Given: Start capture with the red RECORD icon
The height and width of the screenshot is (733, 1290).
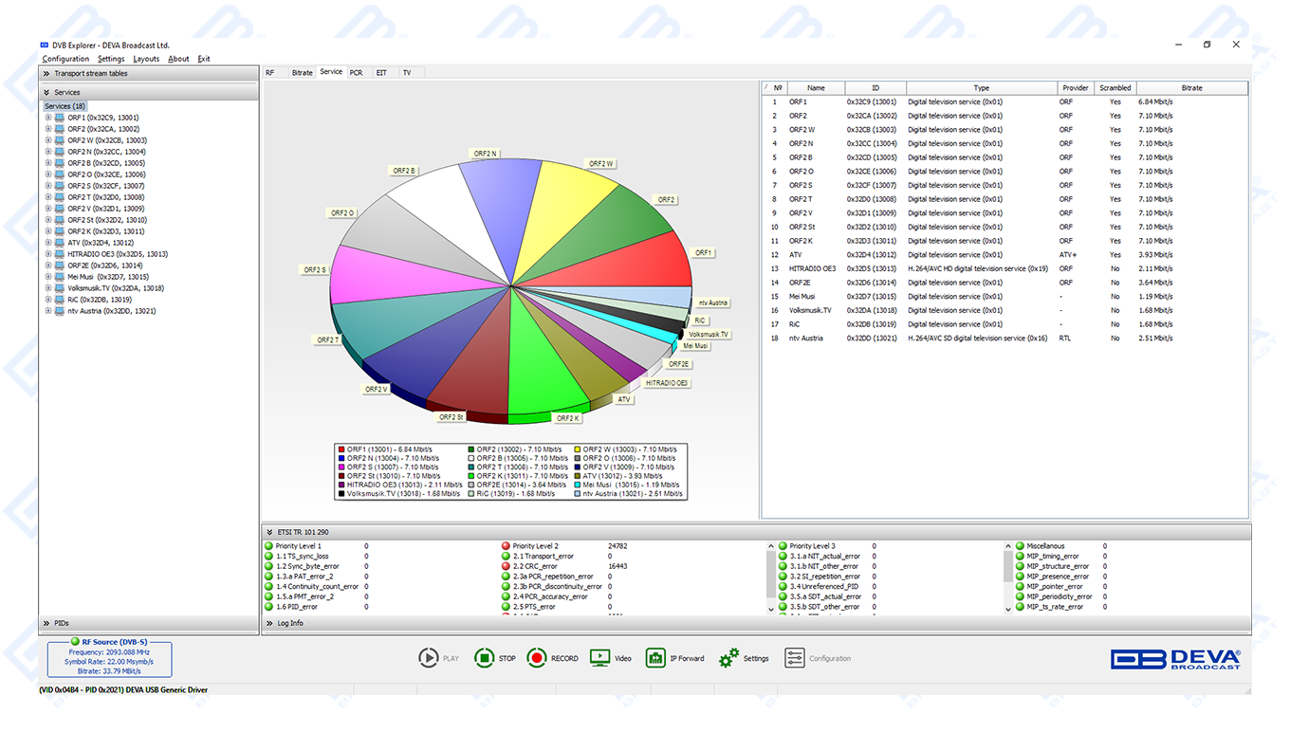Looking at the screenshot, I should (537, 658).
